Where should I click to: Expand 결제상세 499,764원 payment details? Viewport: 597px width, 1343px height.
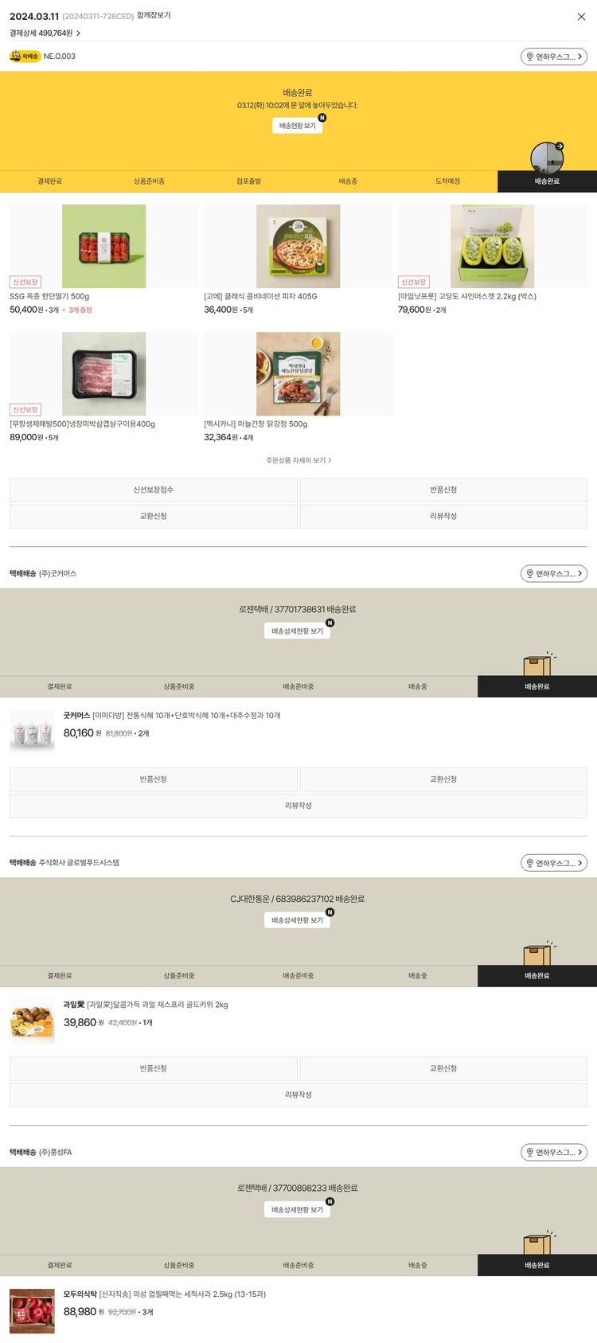[45, 33]
